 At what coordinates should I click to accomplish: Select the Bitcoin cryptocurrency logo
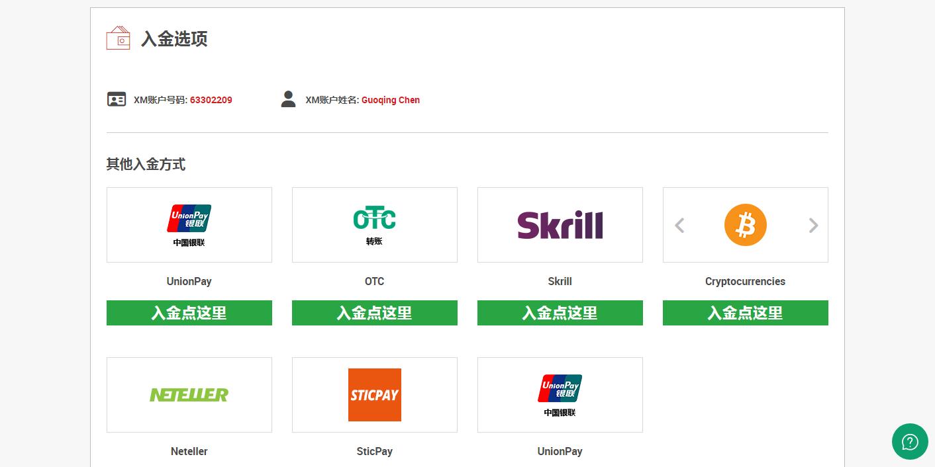click(x=746, y=225)
